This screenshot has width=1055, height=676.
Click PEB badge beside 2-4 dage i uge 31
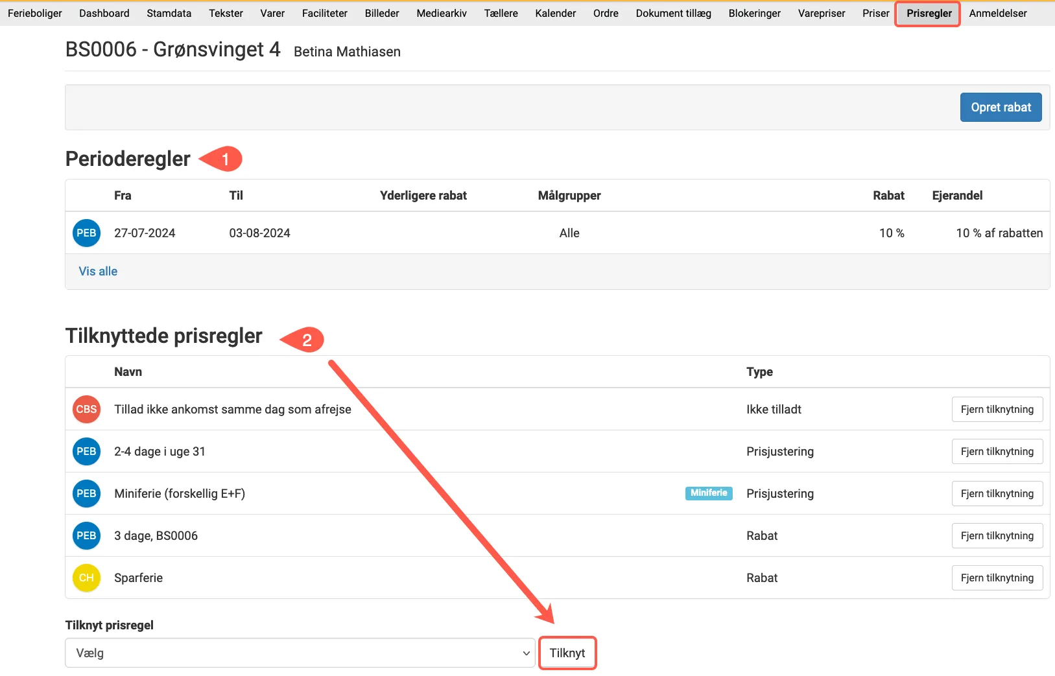(86, 452)
